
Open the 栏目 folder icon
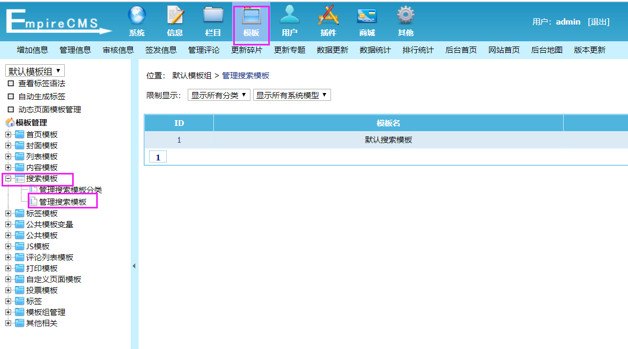tap(213, 15)
